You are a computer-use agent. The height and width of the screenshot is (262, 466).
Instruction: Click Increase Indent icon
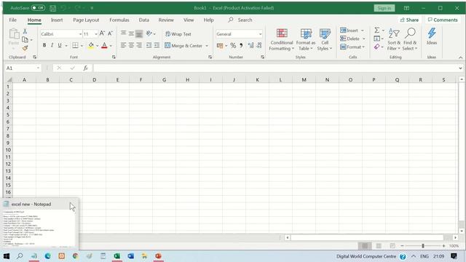click(157, 45)
